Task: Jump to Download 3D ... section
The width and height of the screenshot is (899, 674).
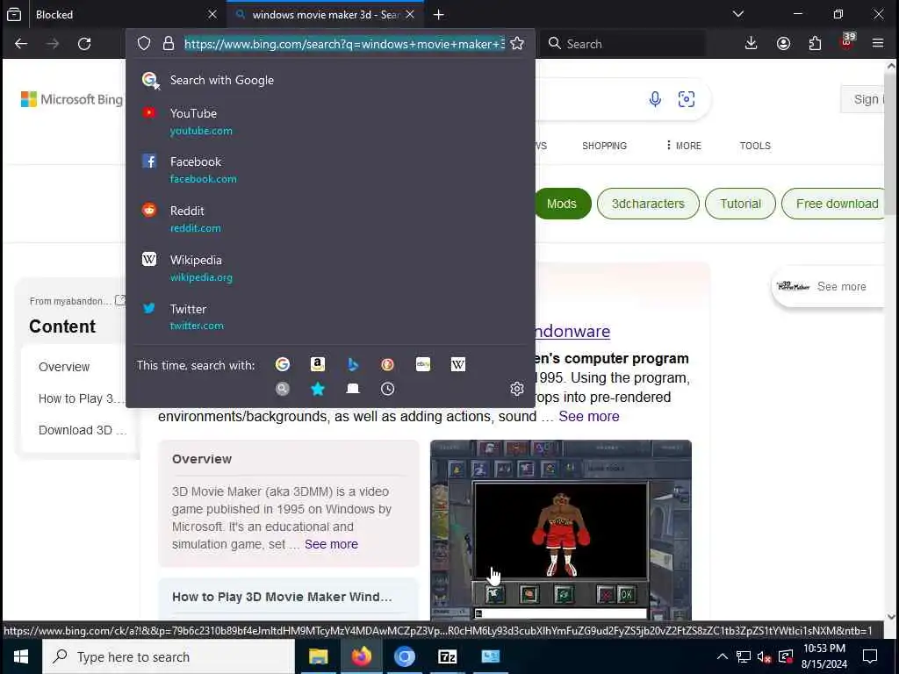Action: [82, 430]
